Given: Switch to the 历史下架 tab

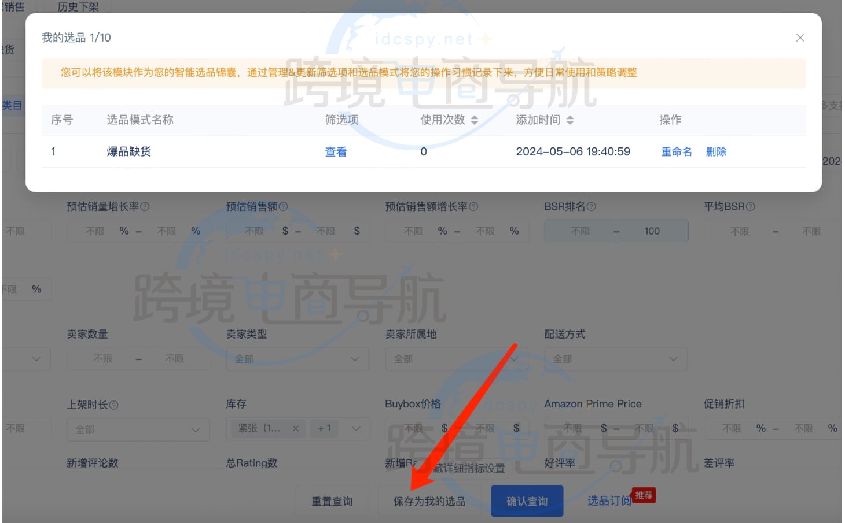Looking at the screenshot, I should tap(77, 8).
